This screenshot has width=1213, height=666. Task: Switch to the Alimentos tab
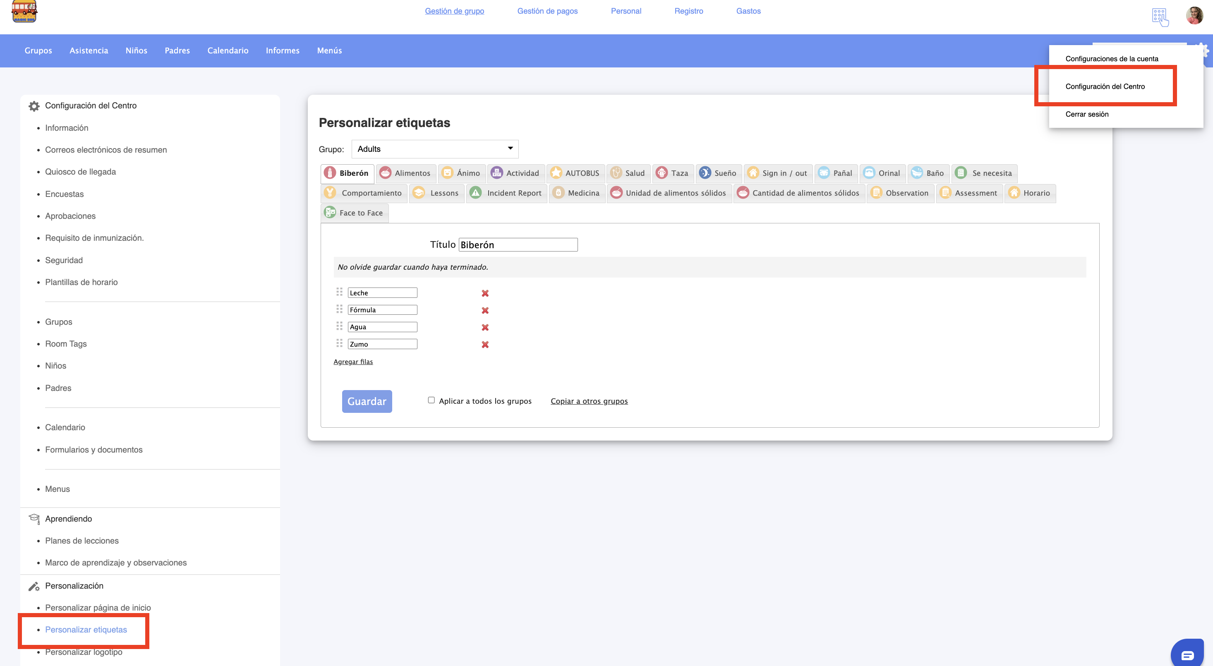click(405, 173)
